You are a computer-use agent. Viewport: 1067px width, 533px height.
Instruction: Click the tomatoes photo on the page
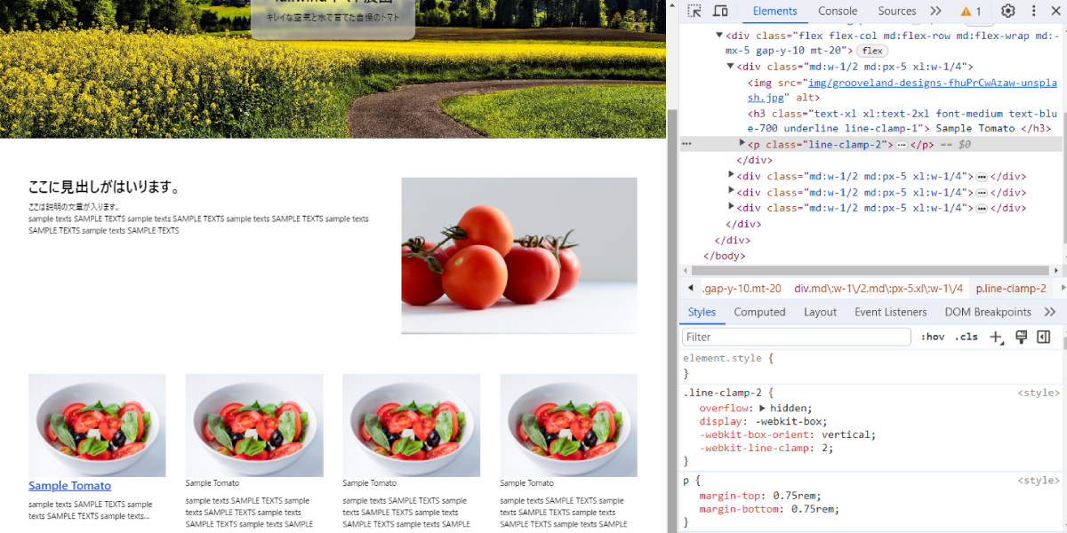(519, 256)
